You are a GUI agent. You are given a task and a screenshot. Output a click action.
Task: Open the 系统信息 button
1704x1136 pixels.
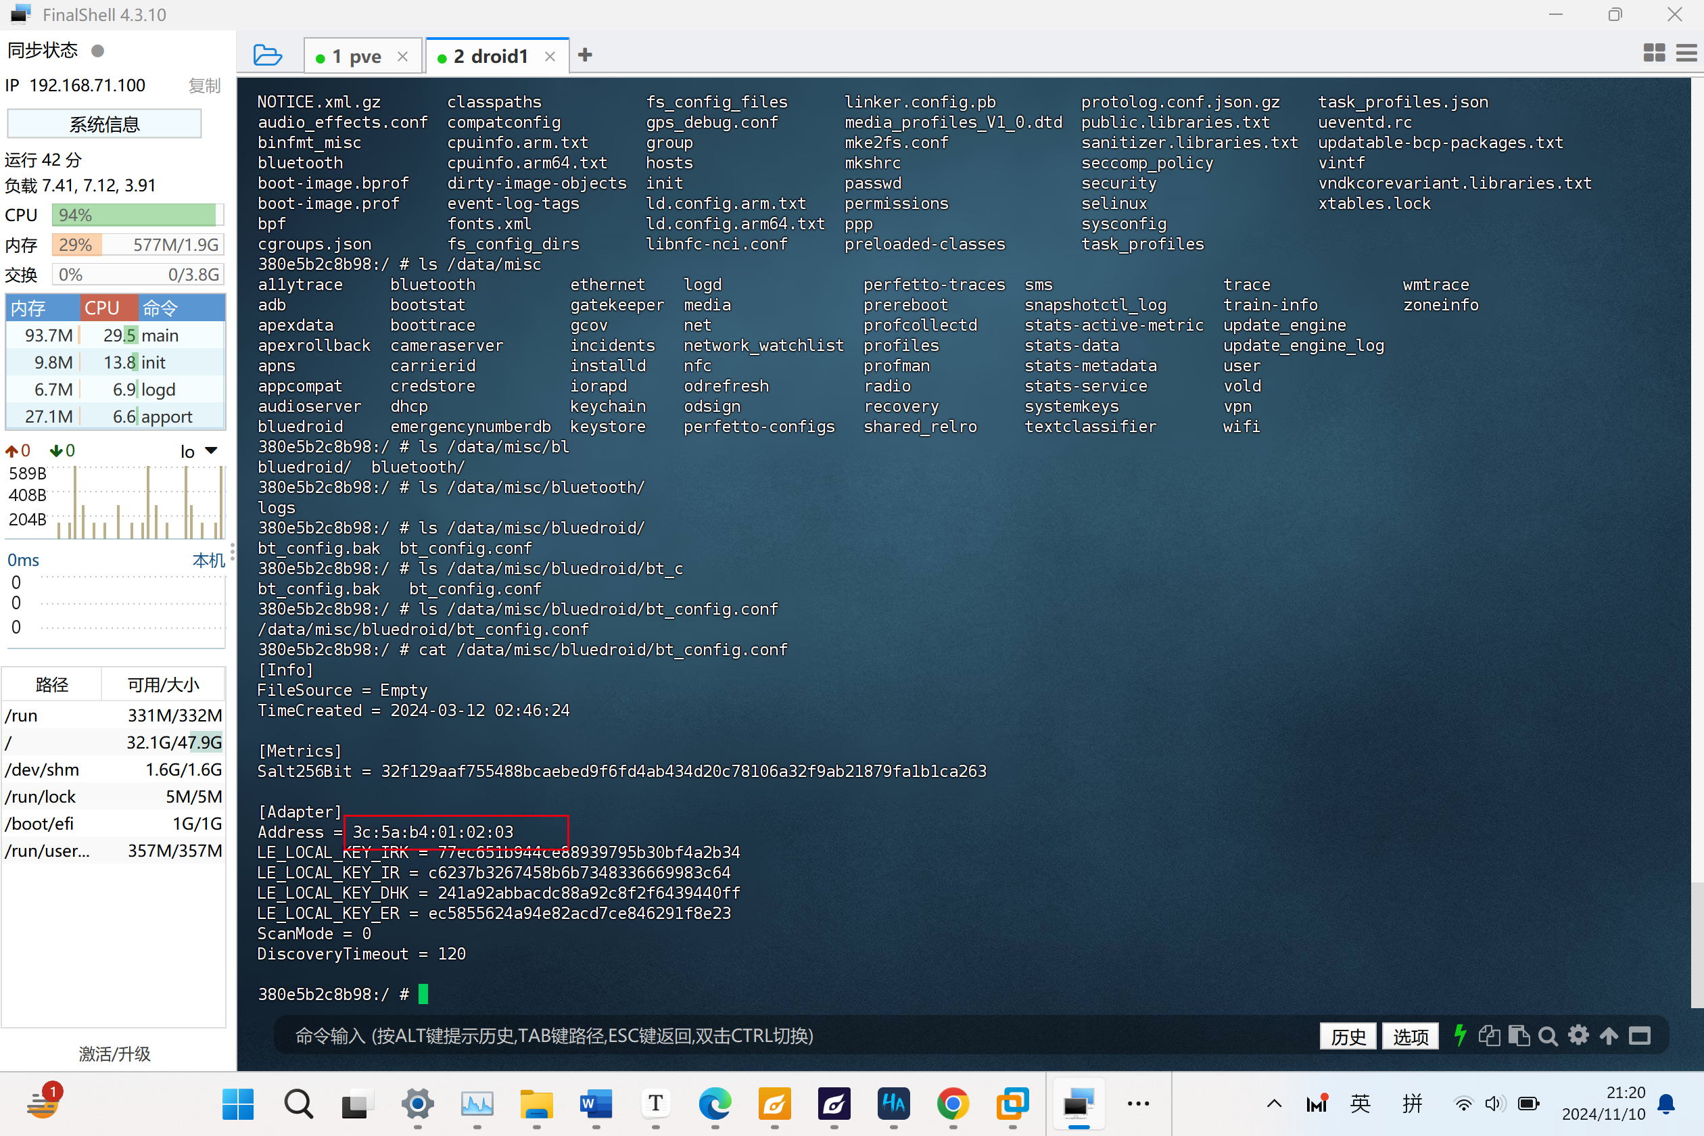(x=104, y=124)
